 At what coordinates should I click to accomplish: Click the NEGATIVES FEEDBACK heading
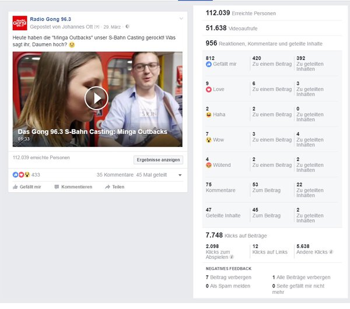click(229, 269)
